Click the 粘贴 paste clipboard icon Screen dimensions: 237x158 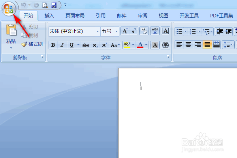11,30
